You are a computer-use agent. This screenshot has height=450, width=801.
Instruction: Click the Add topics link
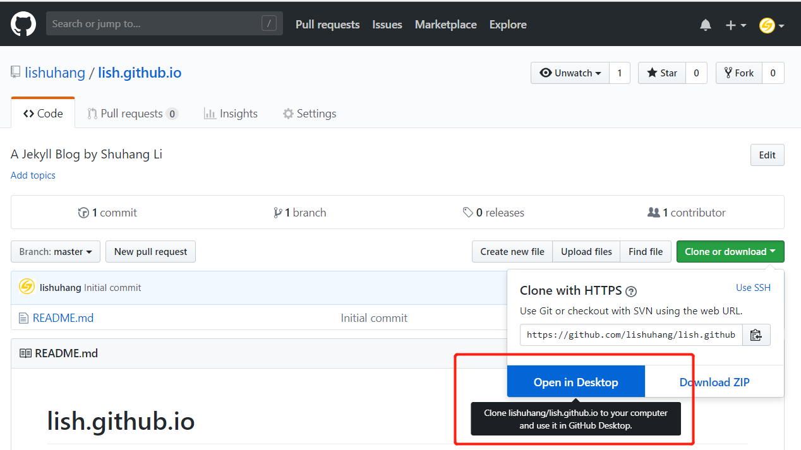tap(33, 175)
